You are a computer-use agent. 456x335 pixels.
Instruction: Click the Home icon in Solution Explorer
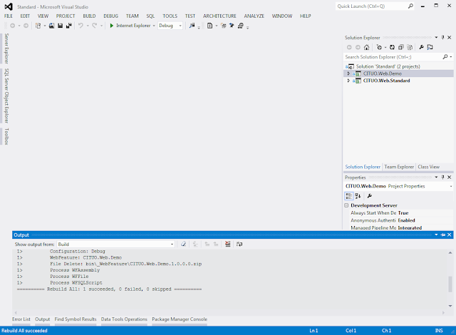(x=366, y=47)
